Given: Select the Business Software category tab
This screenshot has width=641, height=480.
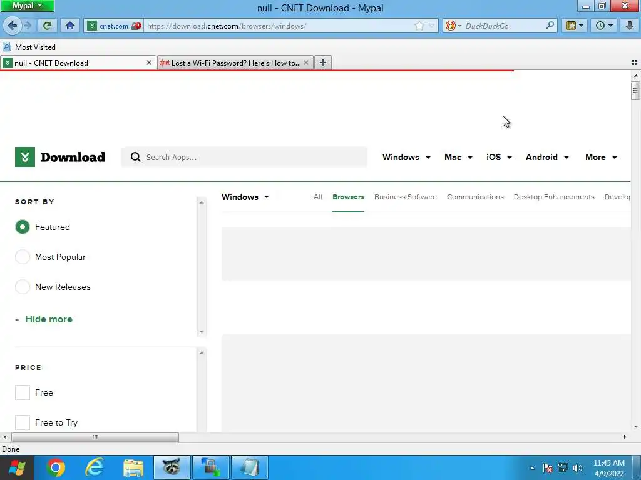Looking at the screenshot, I should click(406, 197).
